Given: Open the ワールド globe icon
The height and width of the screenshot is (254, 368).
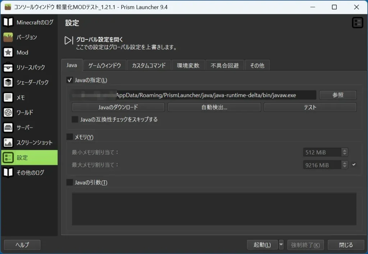Looking at the screenshot, I should point(8,112).
